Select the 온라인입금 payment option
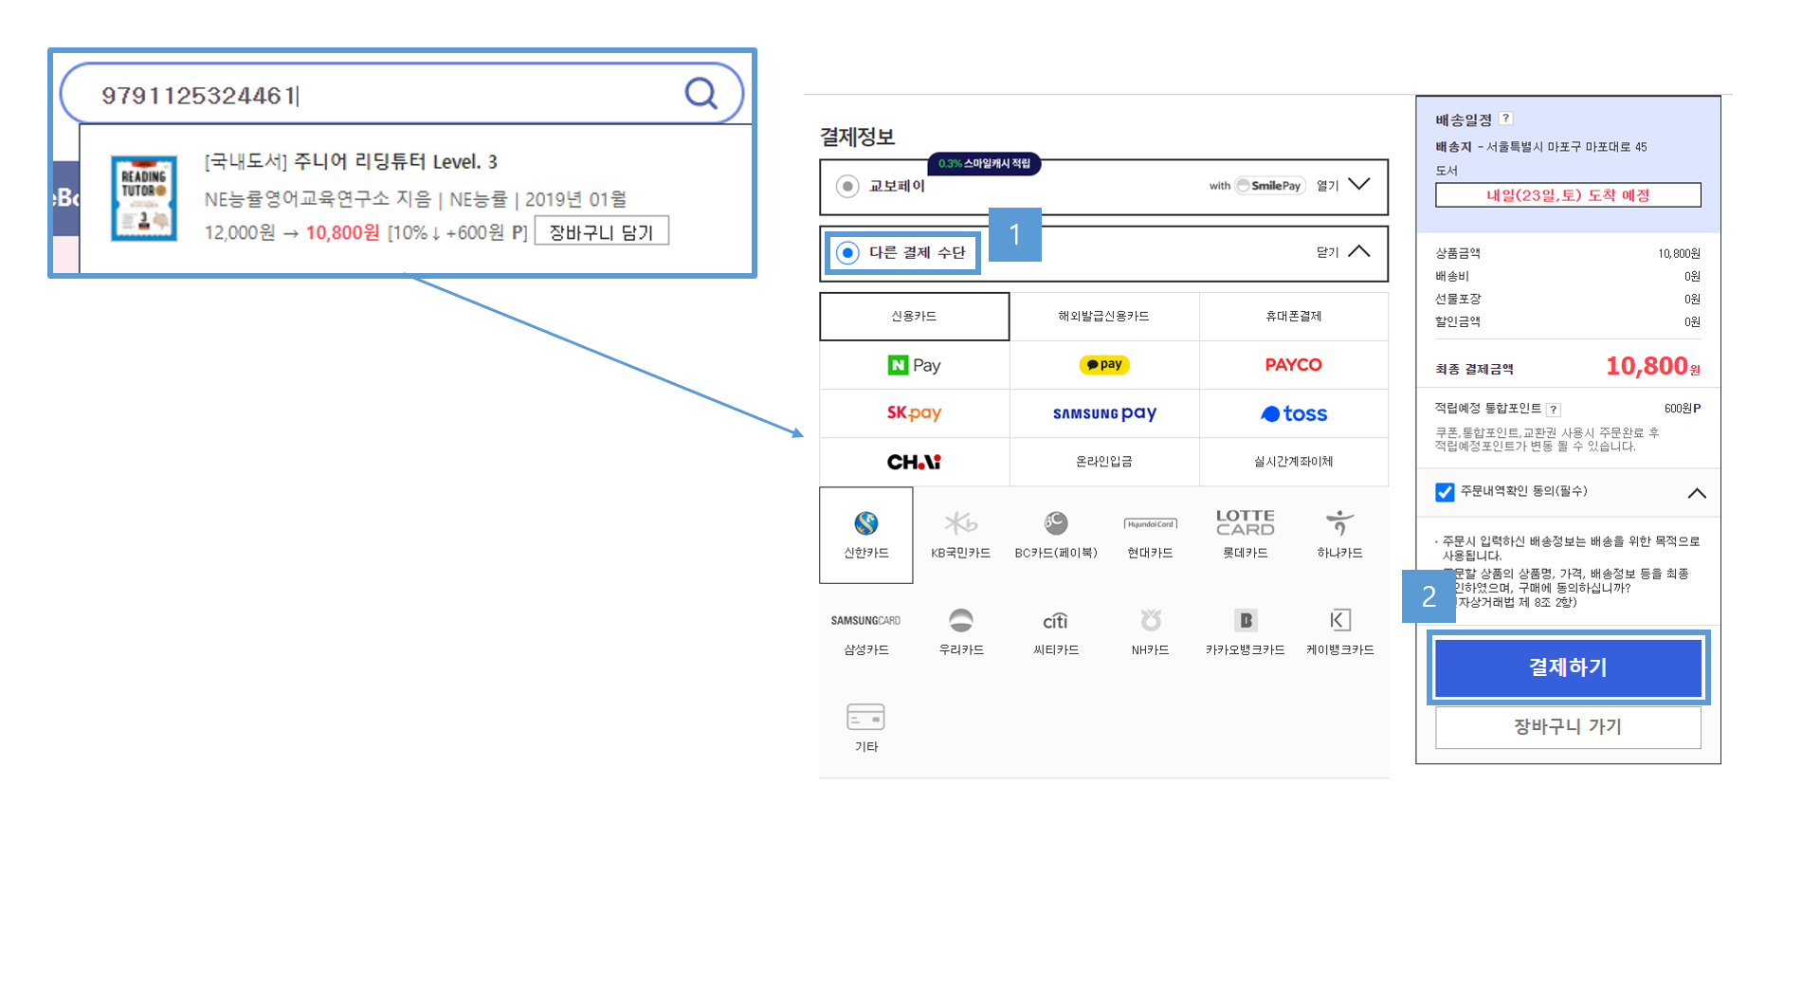 (1104, 462)
